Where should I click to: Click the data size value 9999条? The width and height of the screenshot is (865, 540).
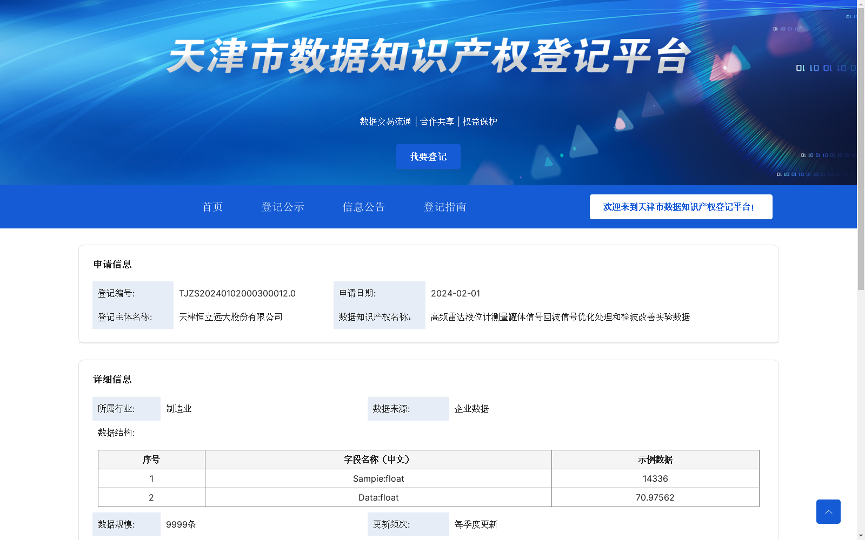coord(181,524)
